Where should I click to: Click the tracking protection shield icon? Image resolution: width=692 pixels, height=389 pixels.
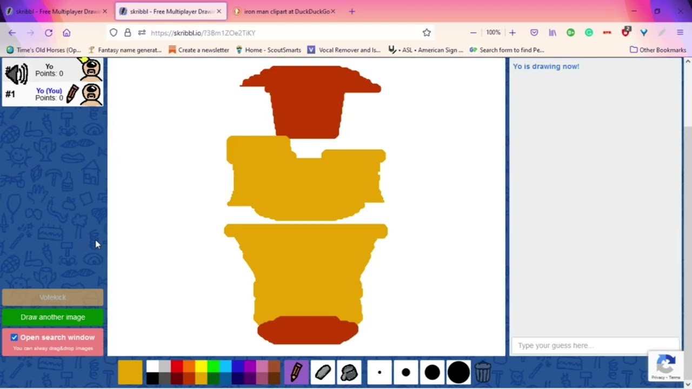[x=114, y=32]
